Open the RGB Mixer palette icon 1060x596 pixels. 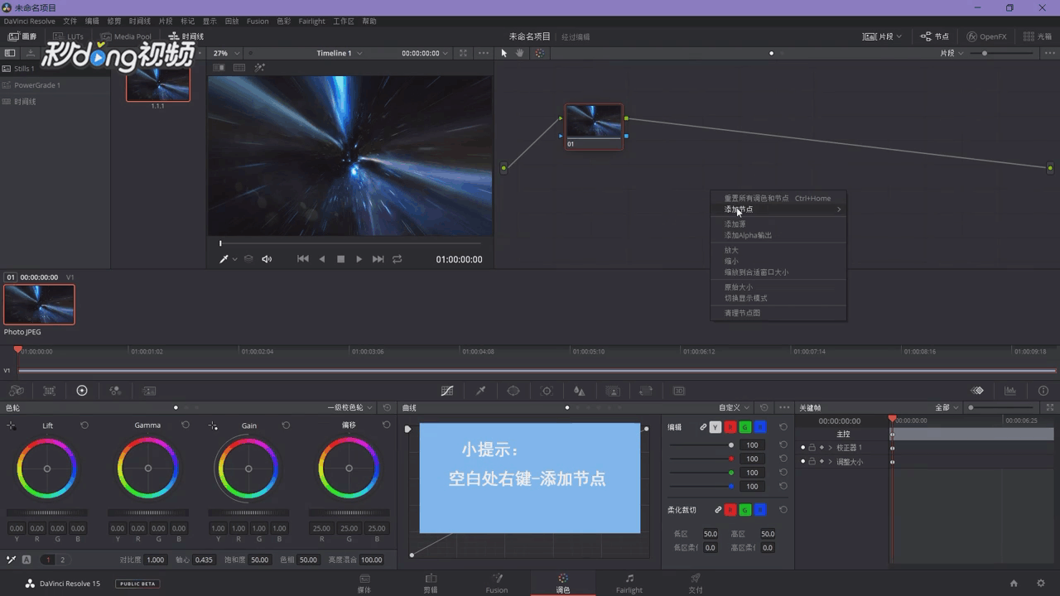(x=115, y=391)
